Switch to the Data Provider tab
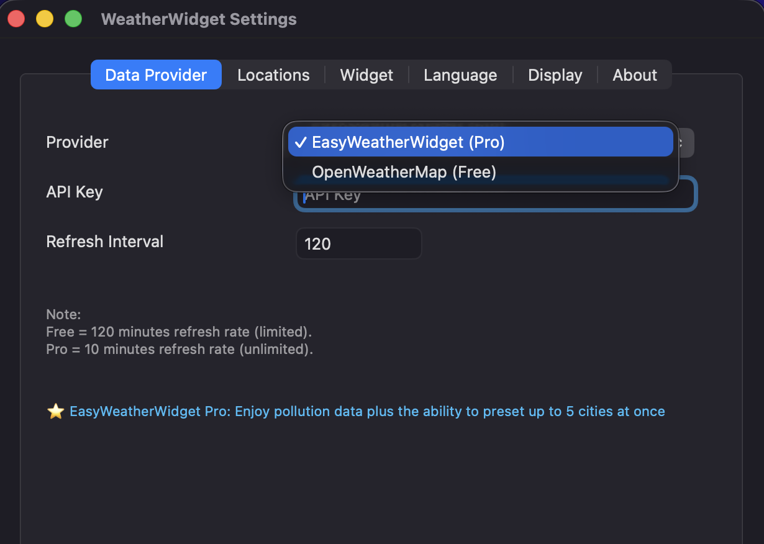The image size is (764, 544). (x=156, y=75)
